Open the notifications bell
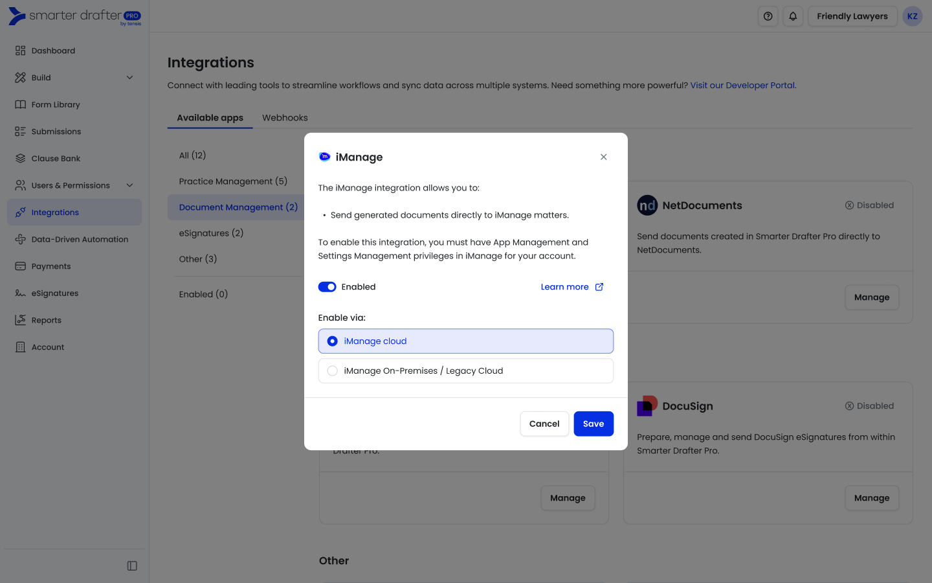Viewport: 932px width, 583px height. 793,16
